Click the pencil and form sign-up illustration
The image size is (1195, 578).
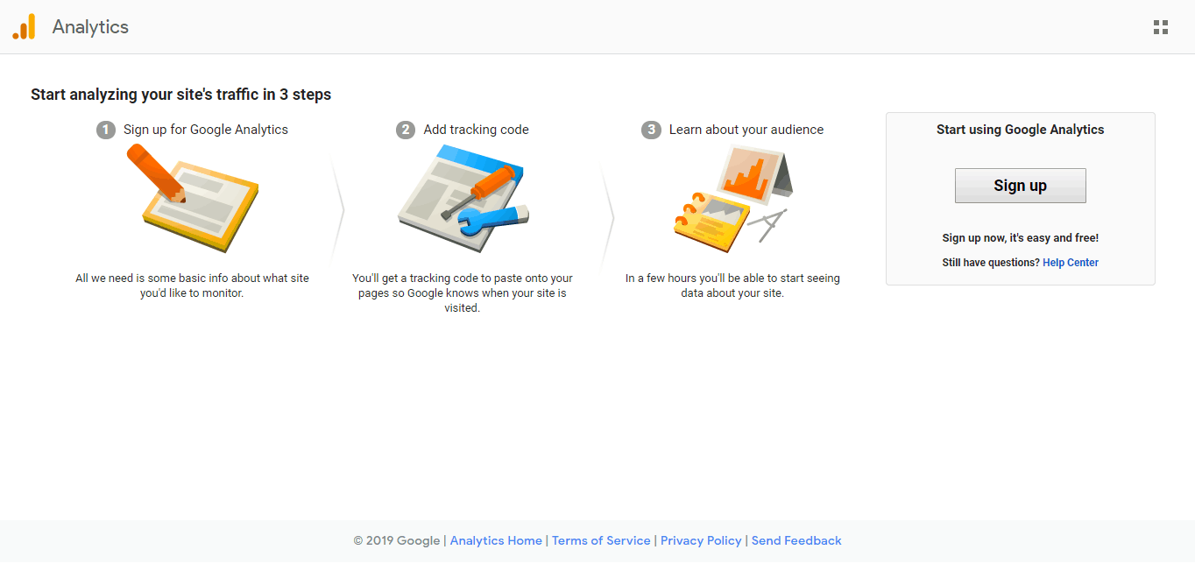193,198
